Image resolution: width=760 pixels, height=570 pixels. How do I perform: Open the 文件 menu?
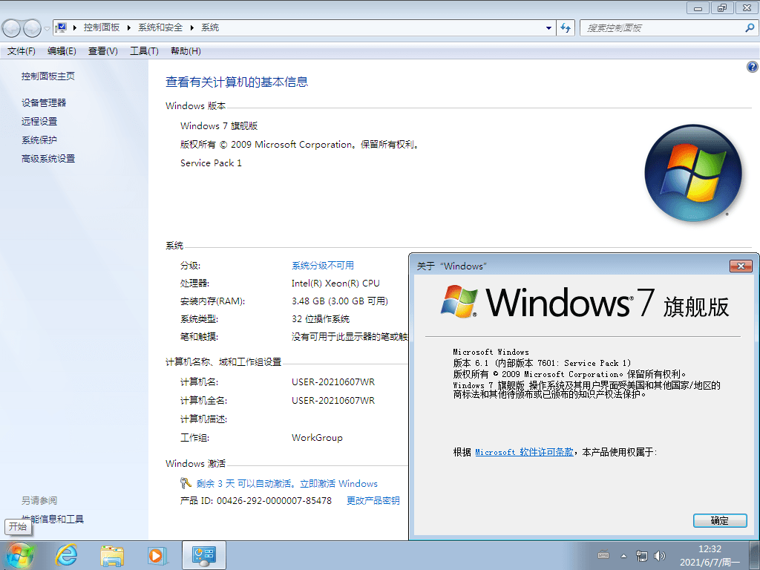[x=22, y=50]
